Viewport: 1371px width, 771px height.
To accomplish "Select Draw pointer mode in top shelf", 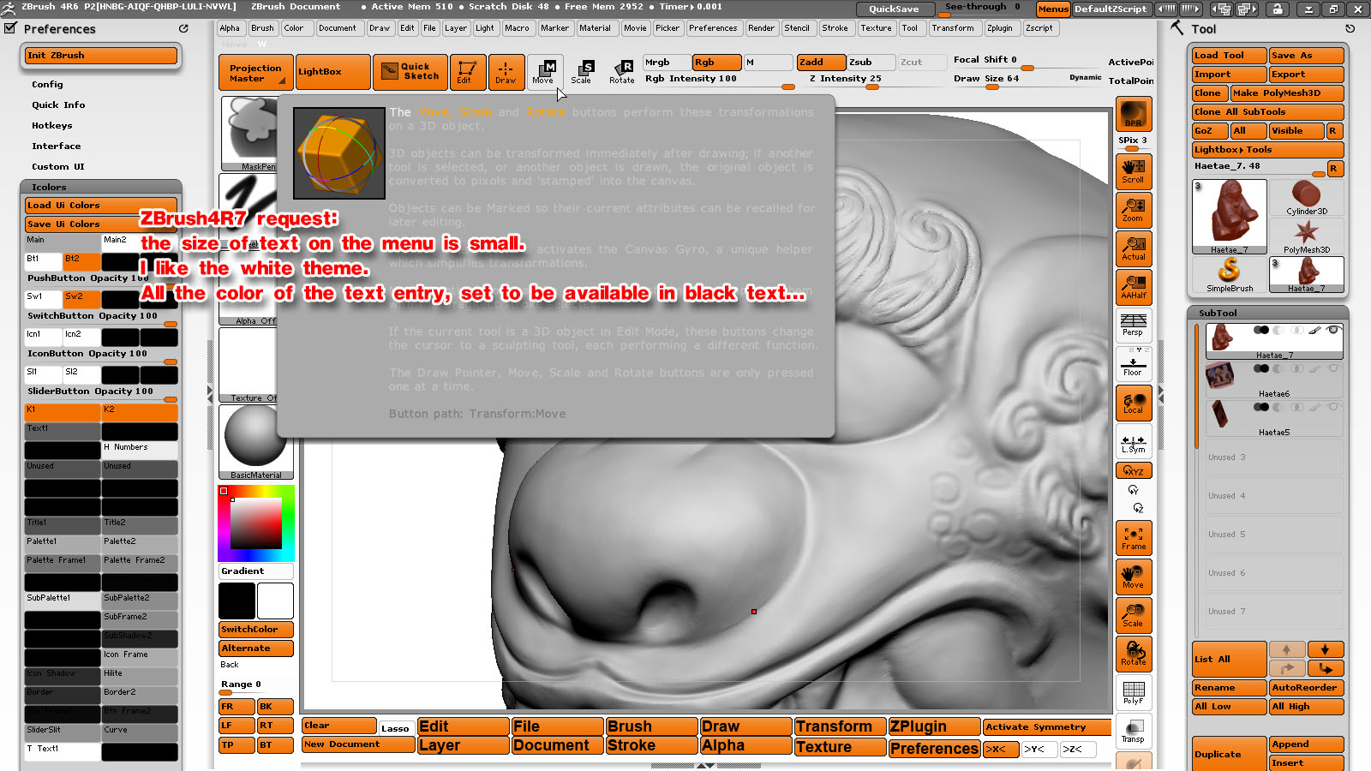I will pyautogui.click(x=506, y=72).
